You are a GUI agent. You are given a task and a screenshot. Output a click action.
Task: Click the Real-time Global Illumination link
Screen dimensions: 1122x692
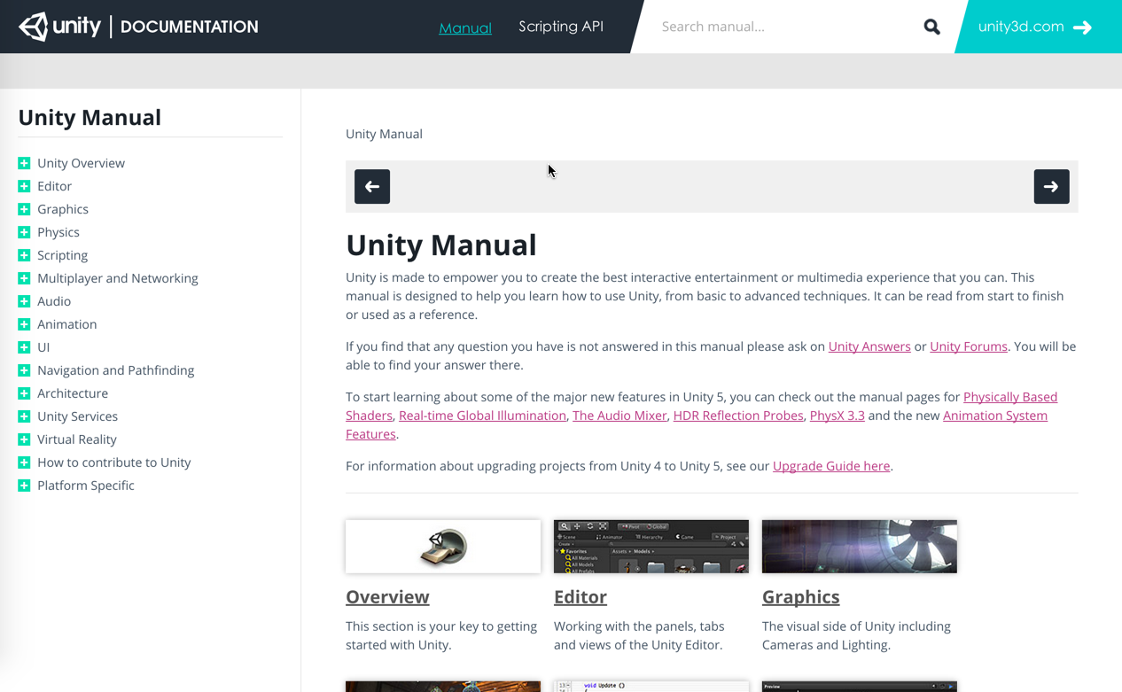482,415
